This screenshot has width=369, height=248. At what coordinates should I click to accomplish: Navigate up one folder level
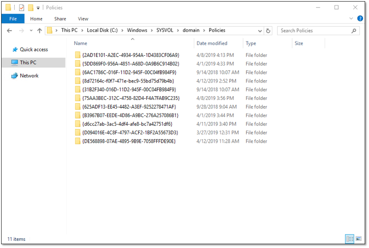coord(39,31)
